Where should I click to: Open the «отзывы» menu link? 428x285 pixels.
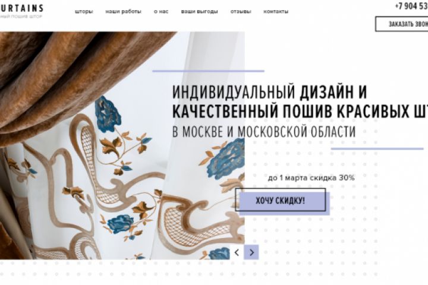click(241, 12)
